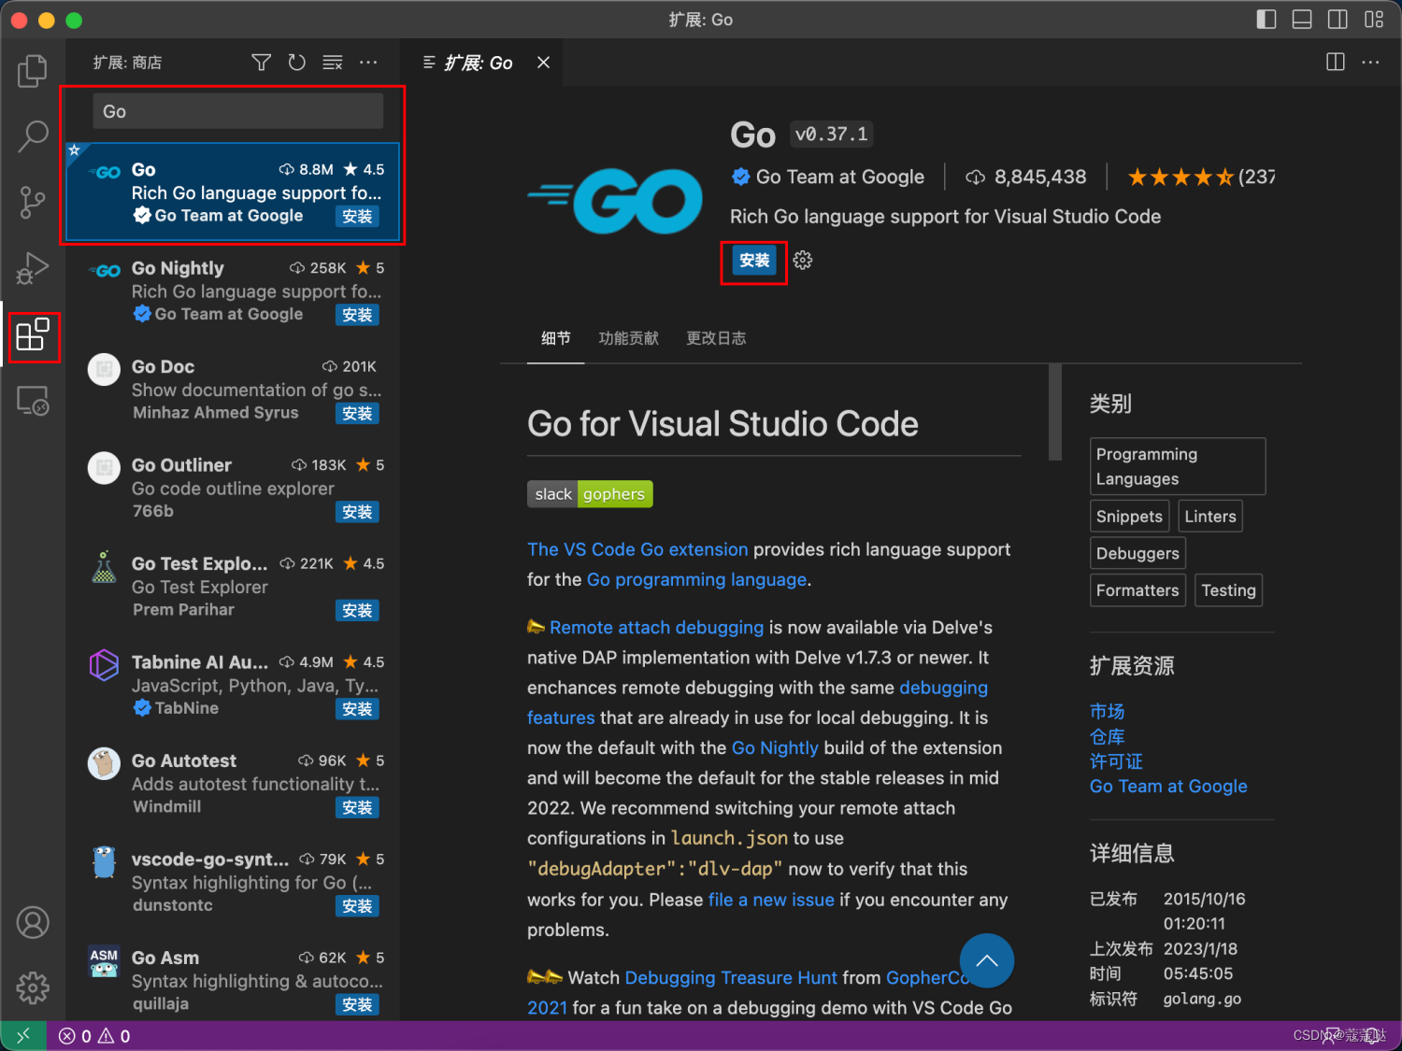Install the Go Nightly extension
Screen dimensions: 1402x1051
click(357, 315)
